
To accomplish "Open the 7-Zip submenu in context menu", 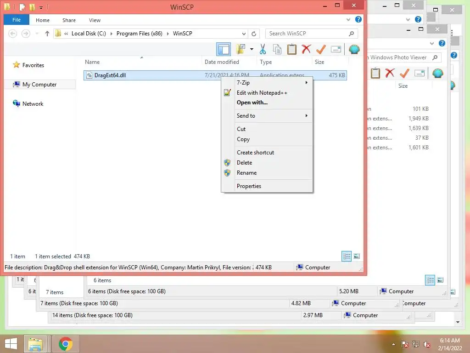I will (267, 83).
